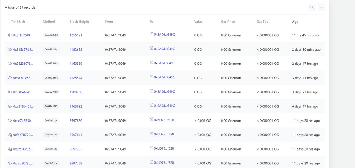Click eye icon for transaction 0xca949c58
Image resolution: width=355 pixels, height=168 pixels.
click(x=10, y=78)
